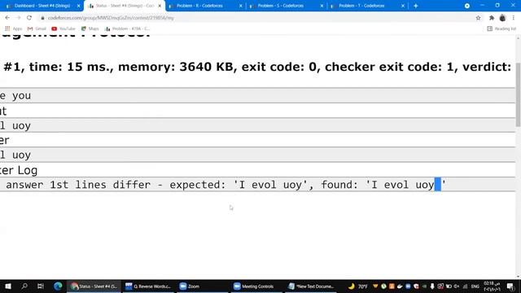Close the Problem - S tab
The image size is (521, 293).
(x=322, y=6)
